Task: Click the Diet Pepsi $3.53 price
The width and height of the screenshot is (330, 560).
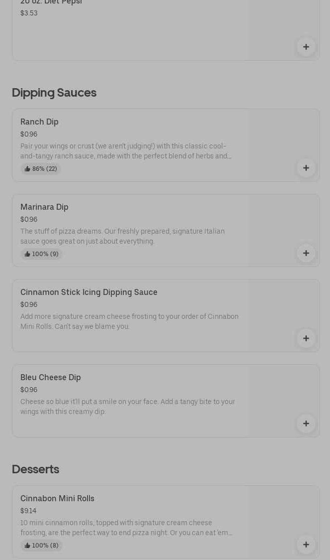Action: (29, 13)
